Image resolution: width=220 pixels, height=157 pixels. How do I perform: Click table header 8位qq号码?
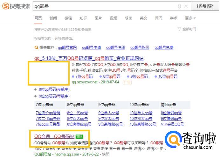coord(76,105)
